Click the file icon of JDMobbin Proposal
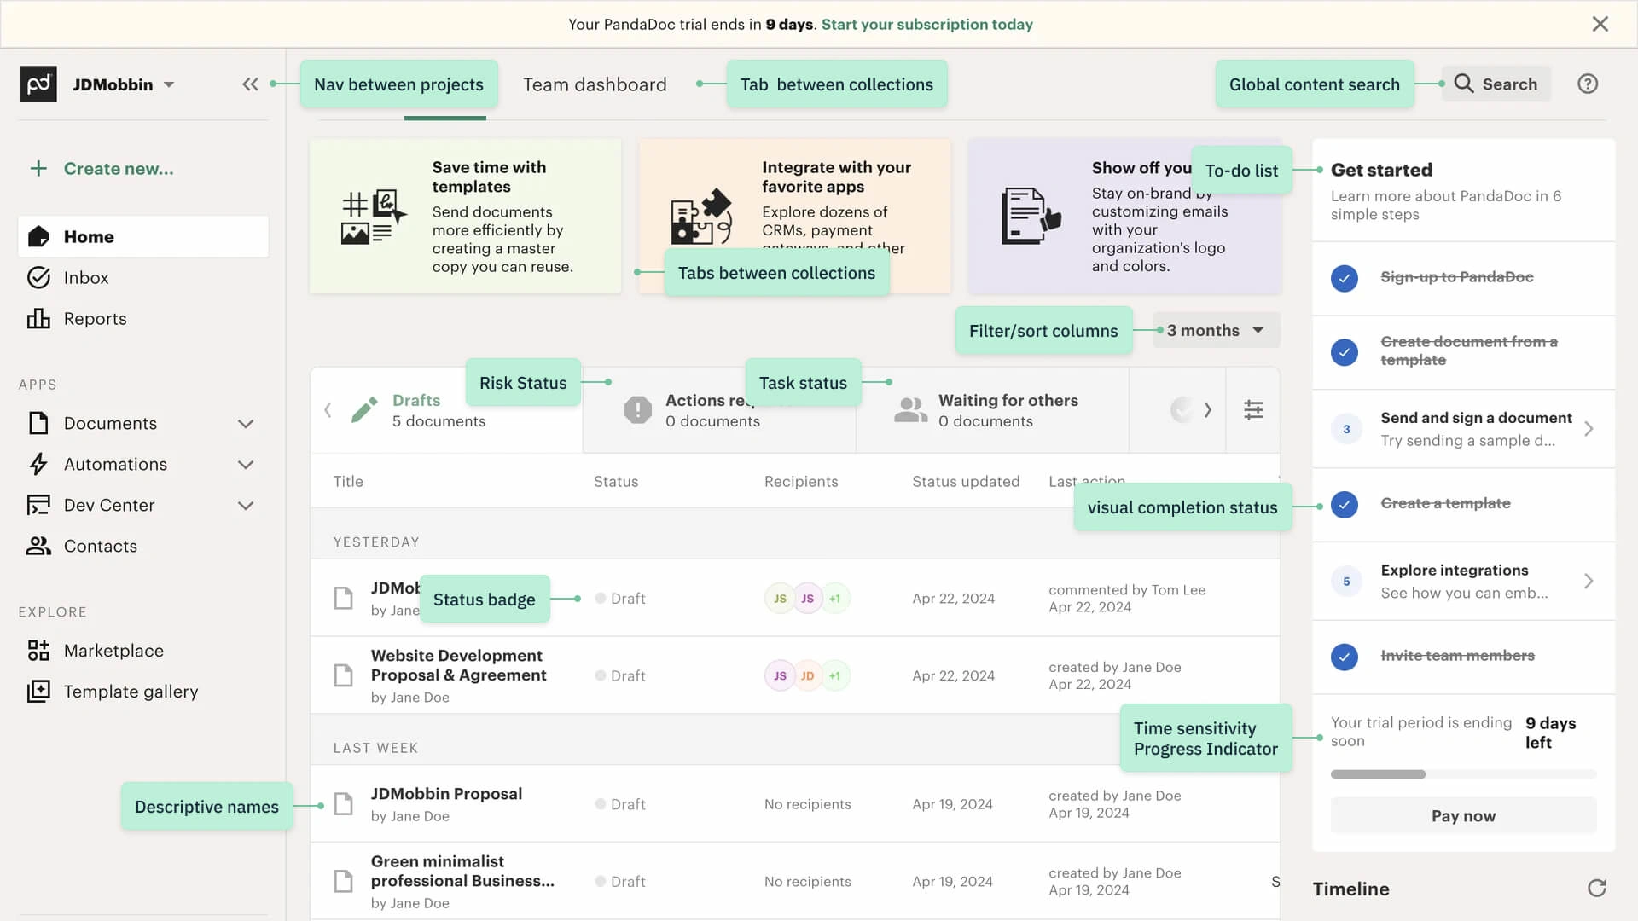 [x=344, y=804]
